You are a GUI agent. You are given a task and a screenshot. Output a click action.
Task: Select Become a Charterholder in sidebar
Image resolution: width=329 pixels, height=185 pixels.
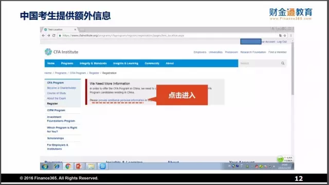[62, 88]
